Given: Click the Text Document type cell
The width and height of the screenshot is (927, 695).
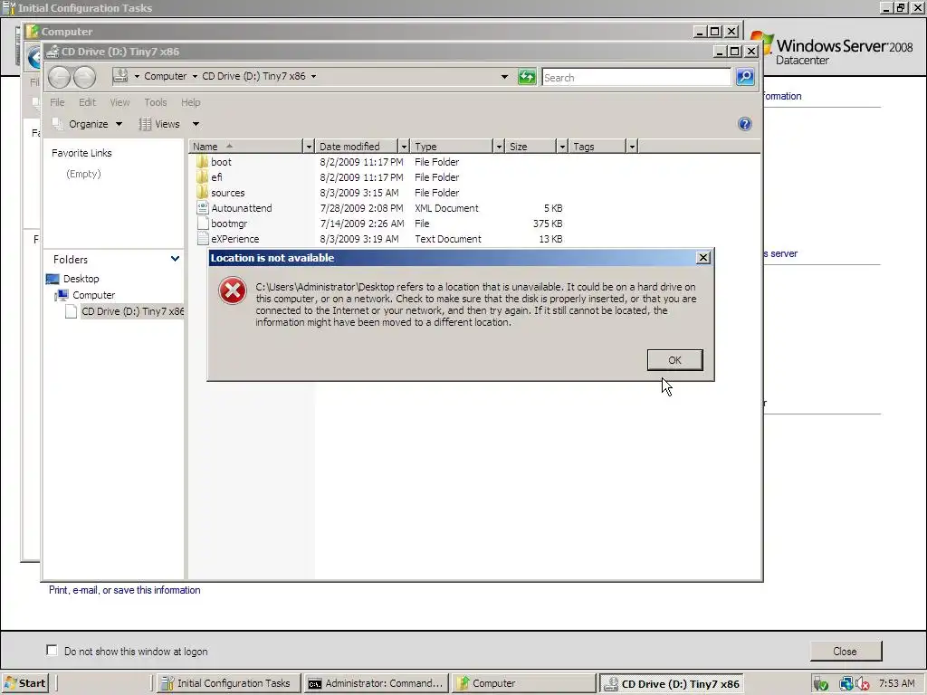Looking at the screenshot, I should 447,239.
